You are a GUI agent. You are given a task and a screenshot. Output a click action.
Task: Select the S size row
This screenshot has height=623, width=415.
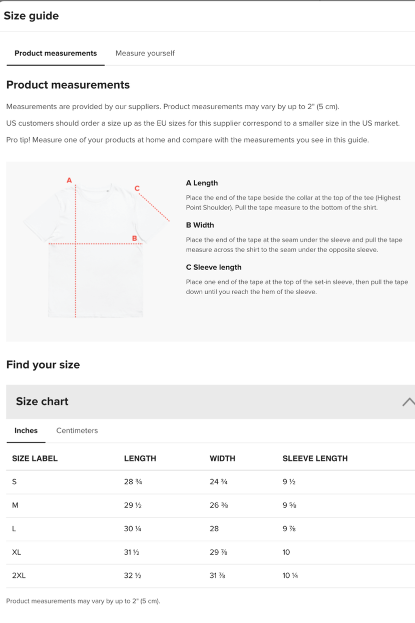(x=210, y=482)
